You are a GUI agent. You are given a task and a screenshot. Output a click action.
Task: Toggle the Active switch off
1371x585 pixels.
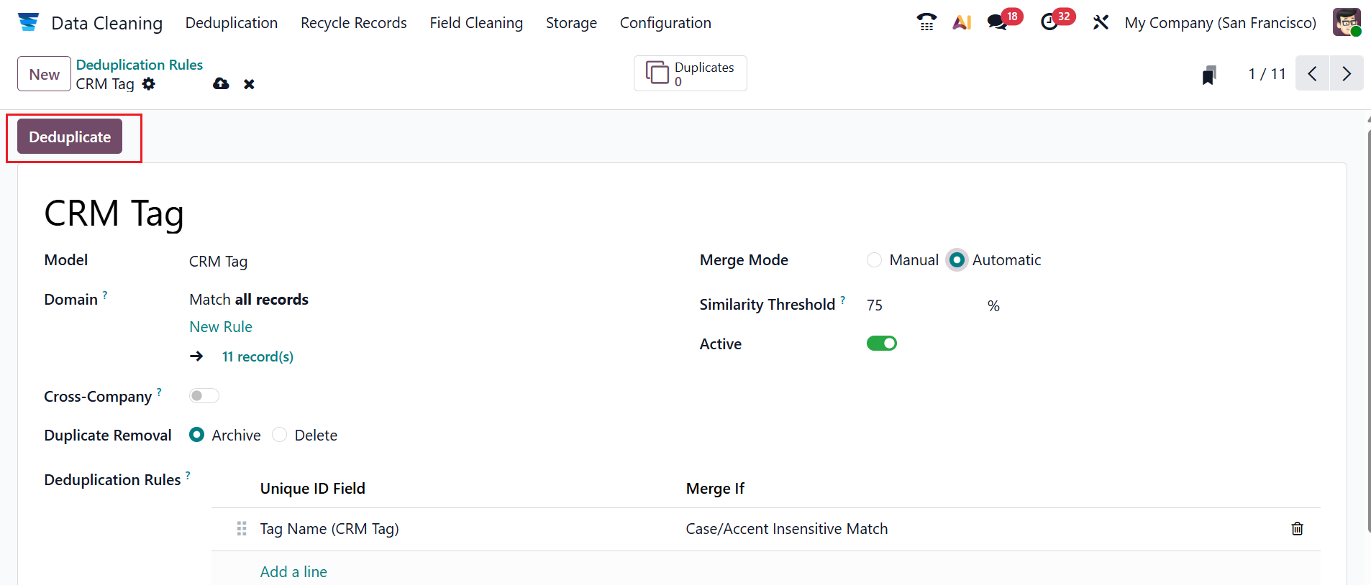click(882, 344)
